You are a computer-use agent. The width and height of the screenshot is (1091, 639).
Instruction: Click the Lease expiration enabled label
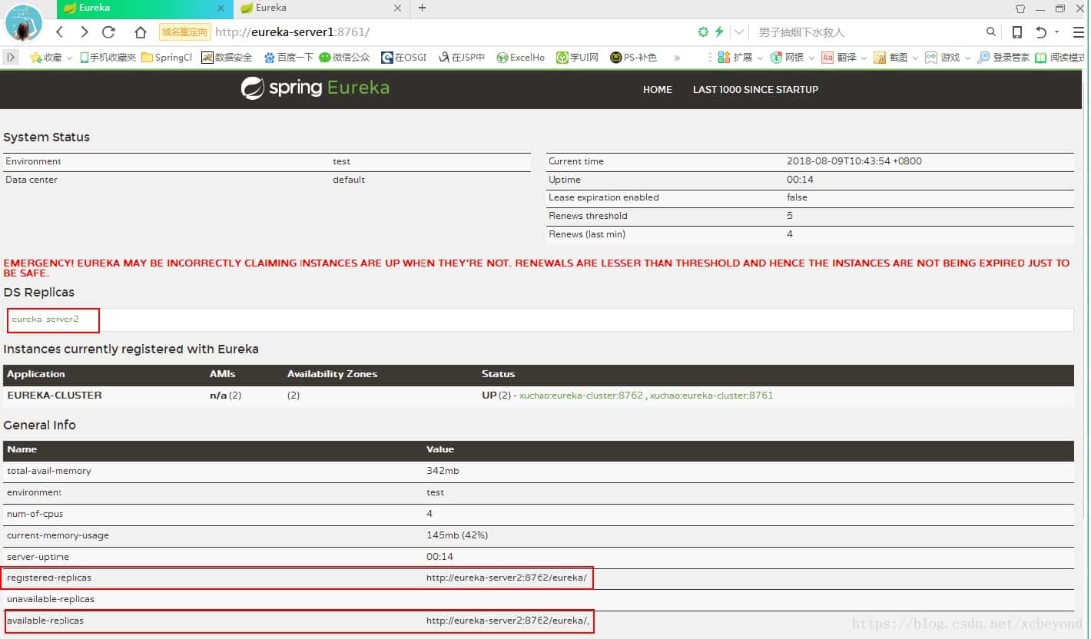604,197
